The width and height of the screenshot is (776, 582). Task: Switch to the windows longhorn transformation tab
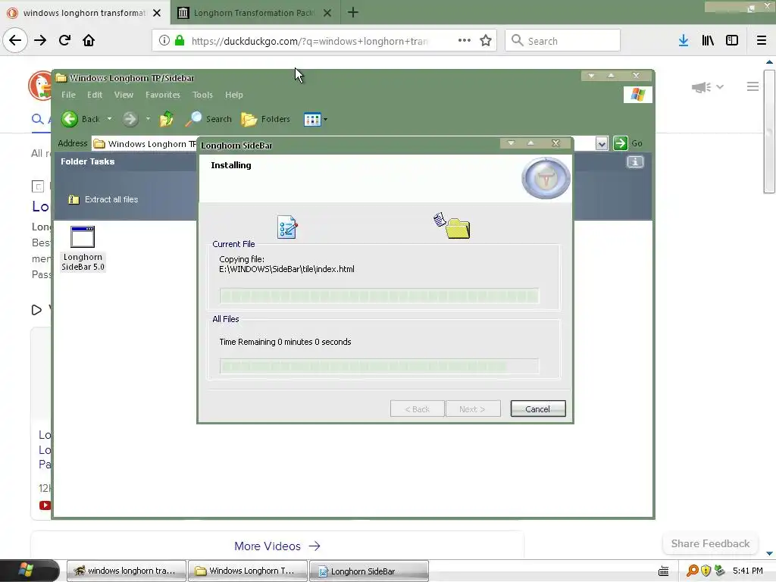85,13
